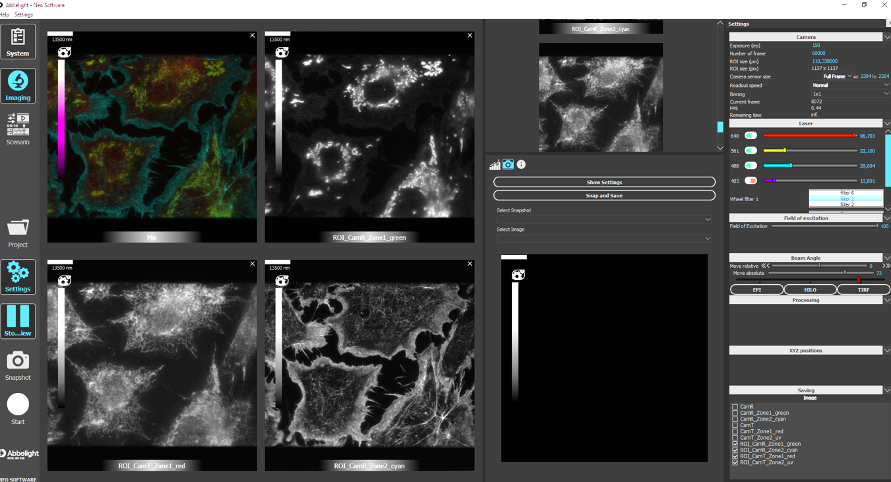Open the Settings menu in menu bar
Viewport: 891px width, 482px height.
[24, 15]
